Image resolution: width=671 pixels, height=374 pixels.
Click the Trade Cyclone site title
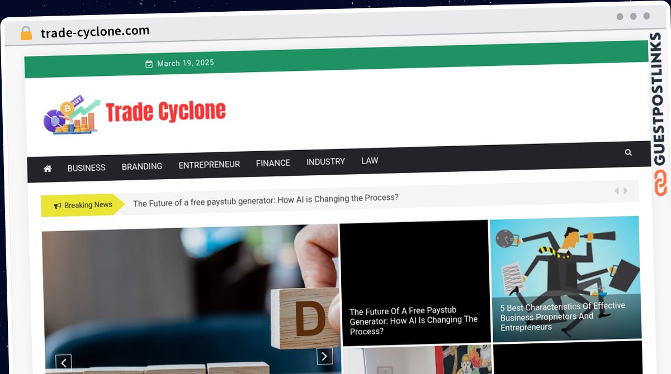pos(166,112)
